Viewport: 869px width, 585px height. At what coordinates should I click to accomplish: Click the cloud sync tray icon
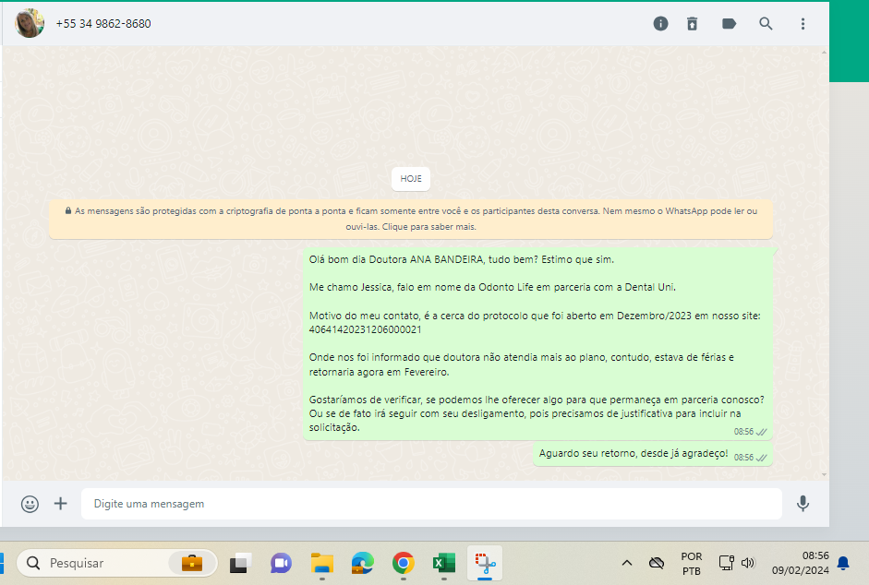[657, 563]
